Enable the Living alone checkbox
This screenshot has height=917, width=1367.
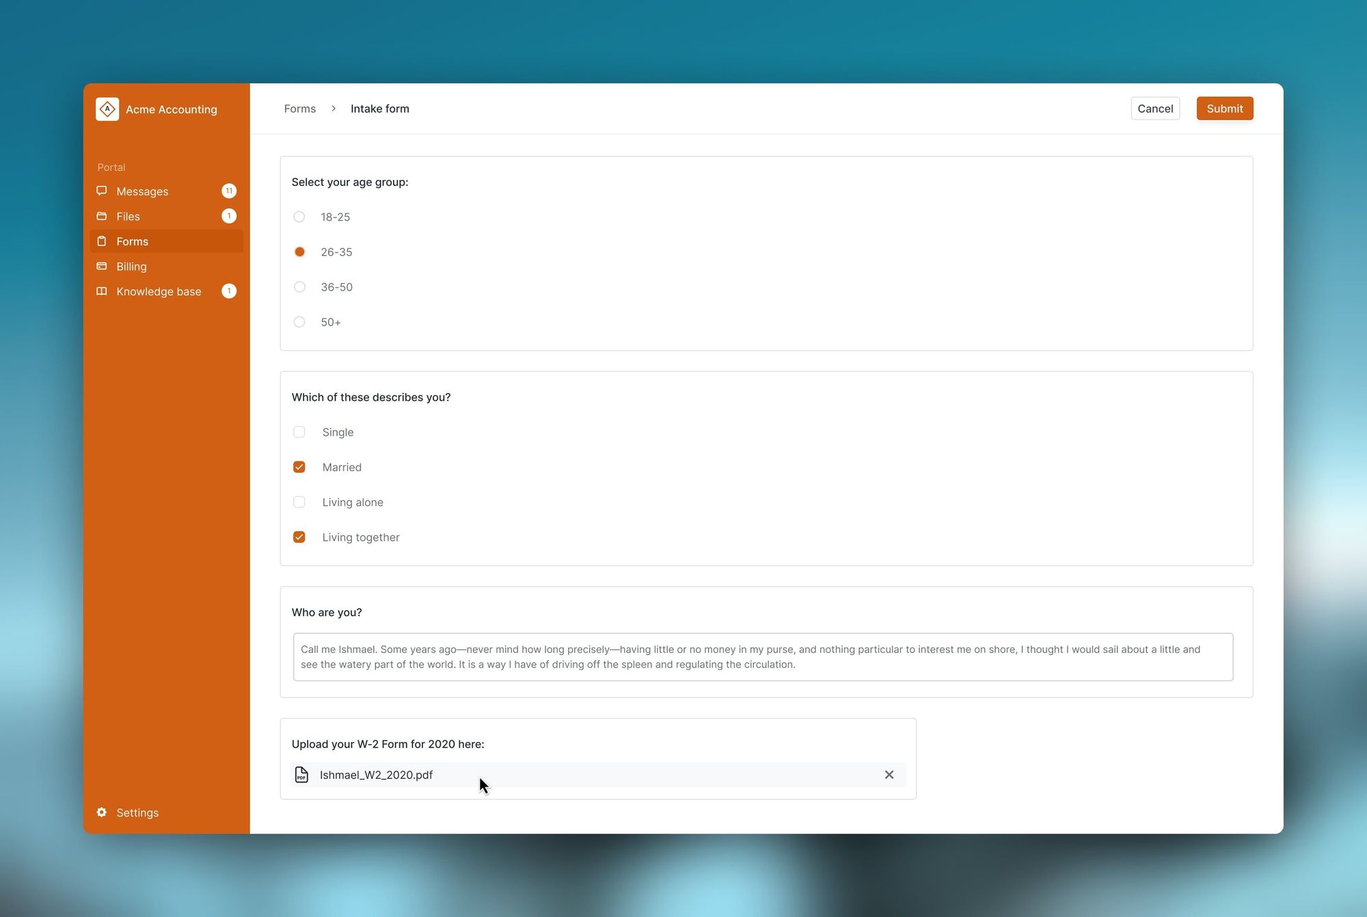click(299, 503)
